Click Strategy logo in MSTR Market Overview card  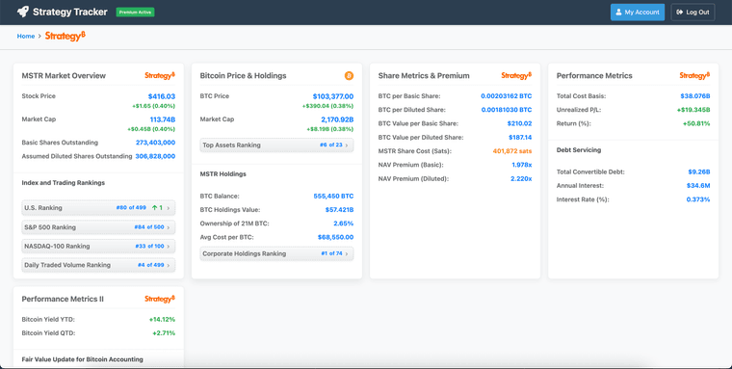point(160,75)
